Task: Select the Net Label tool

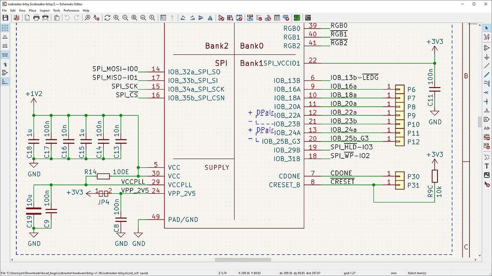Action: click(x=487, y=110)
